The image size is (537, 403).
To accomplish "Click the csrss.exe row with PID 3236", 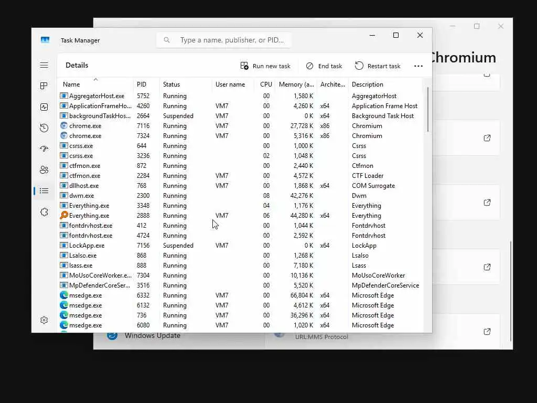I will 240,155.
